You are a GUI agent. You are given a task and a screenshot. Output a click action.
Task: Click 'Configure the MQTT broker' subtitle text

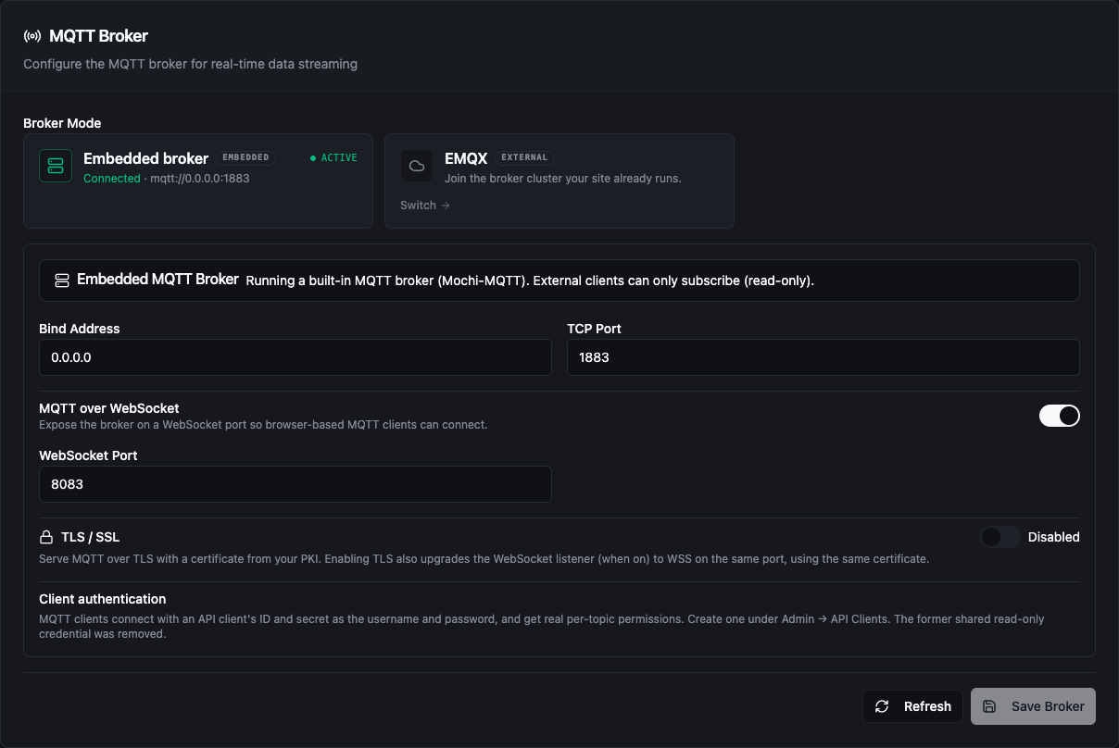[190, 64]
